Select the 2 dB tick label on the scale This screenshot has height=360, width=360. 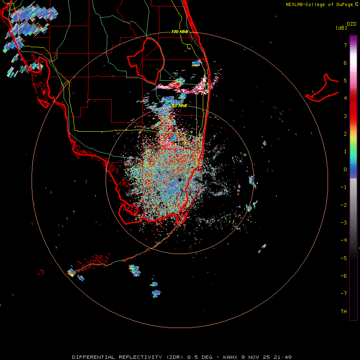coord(345,134)
